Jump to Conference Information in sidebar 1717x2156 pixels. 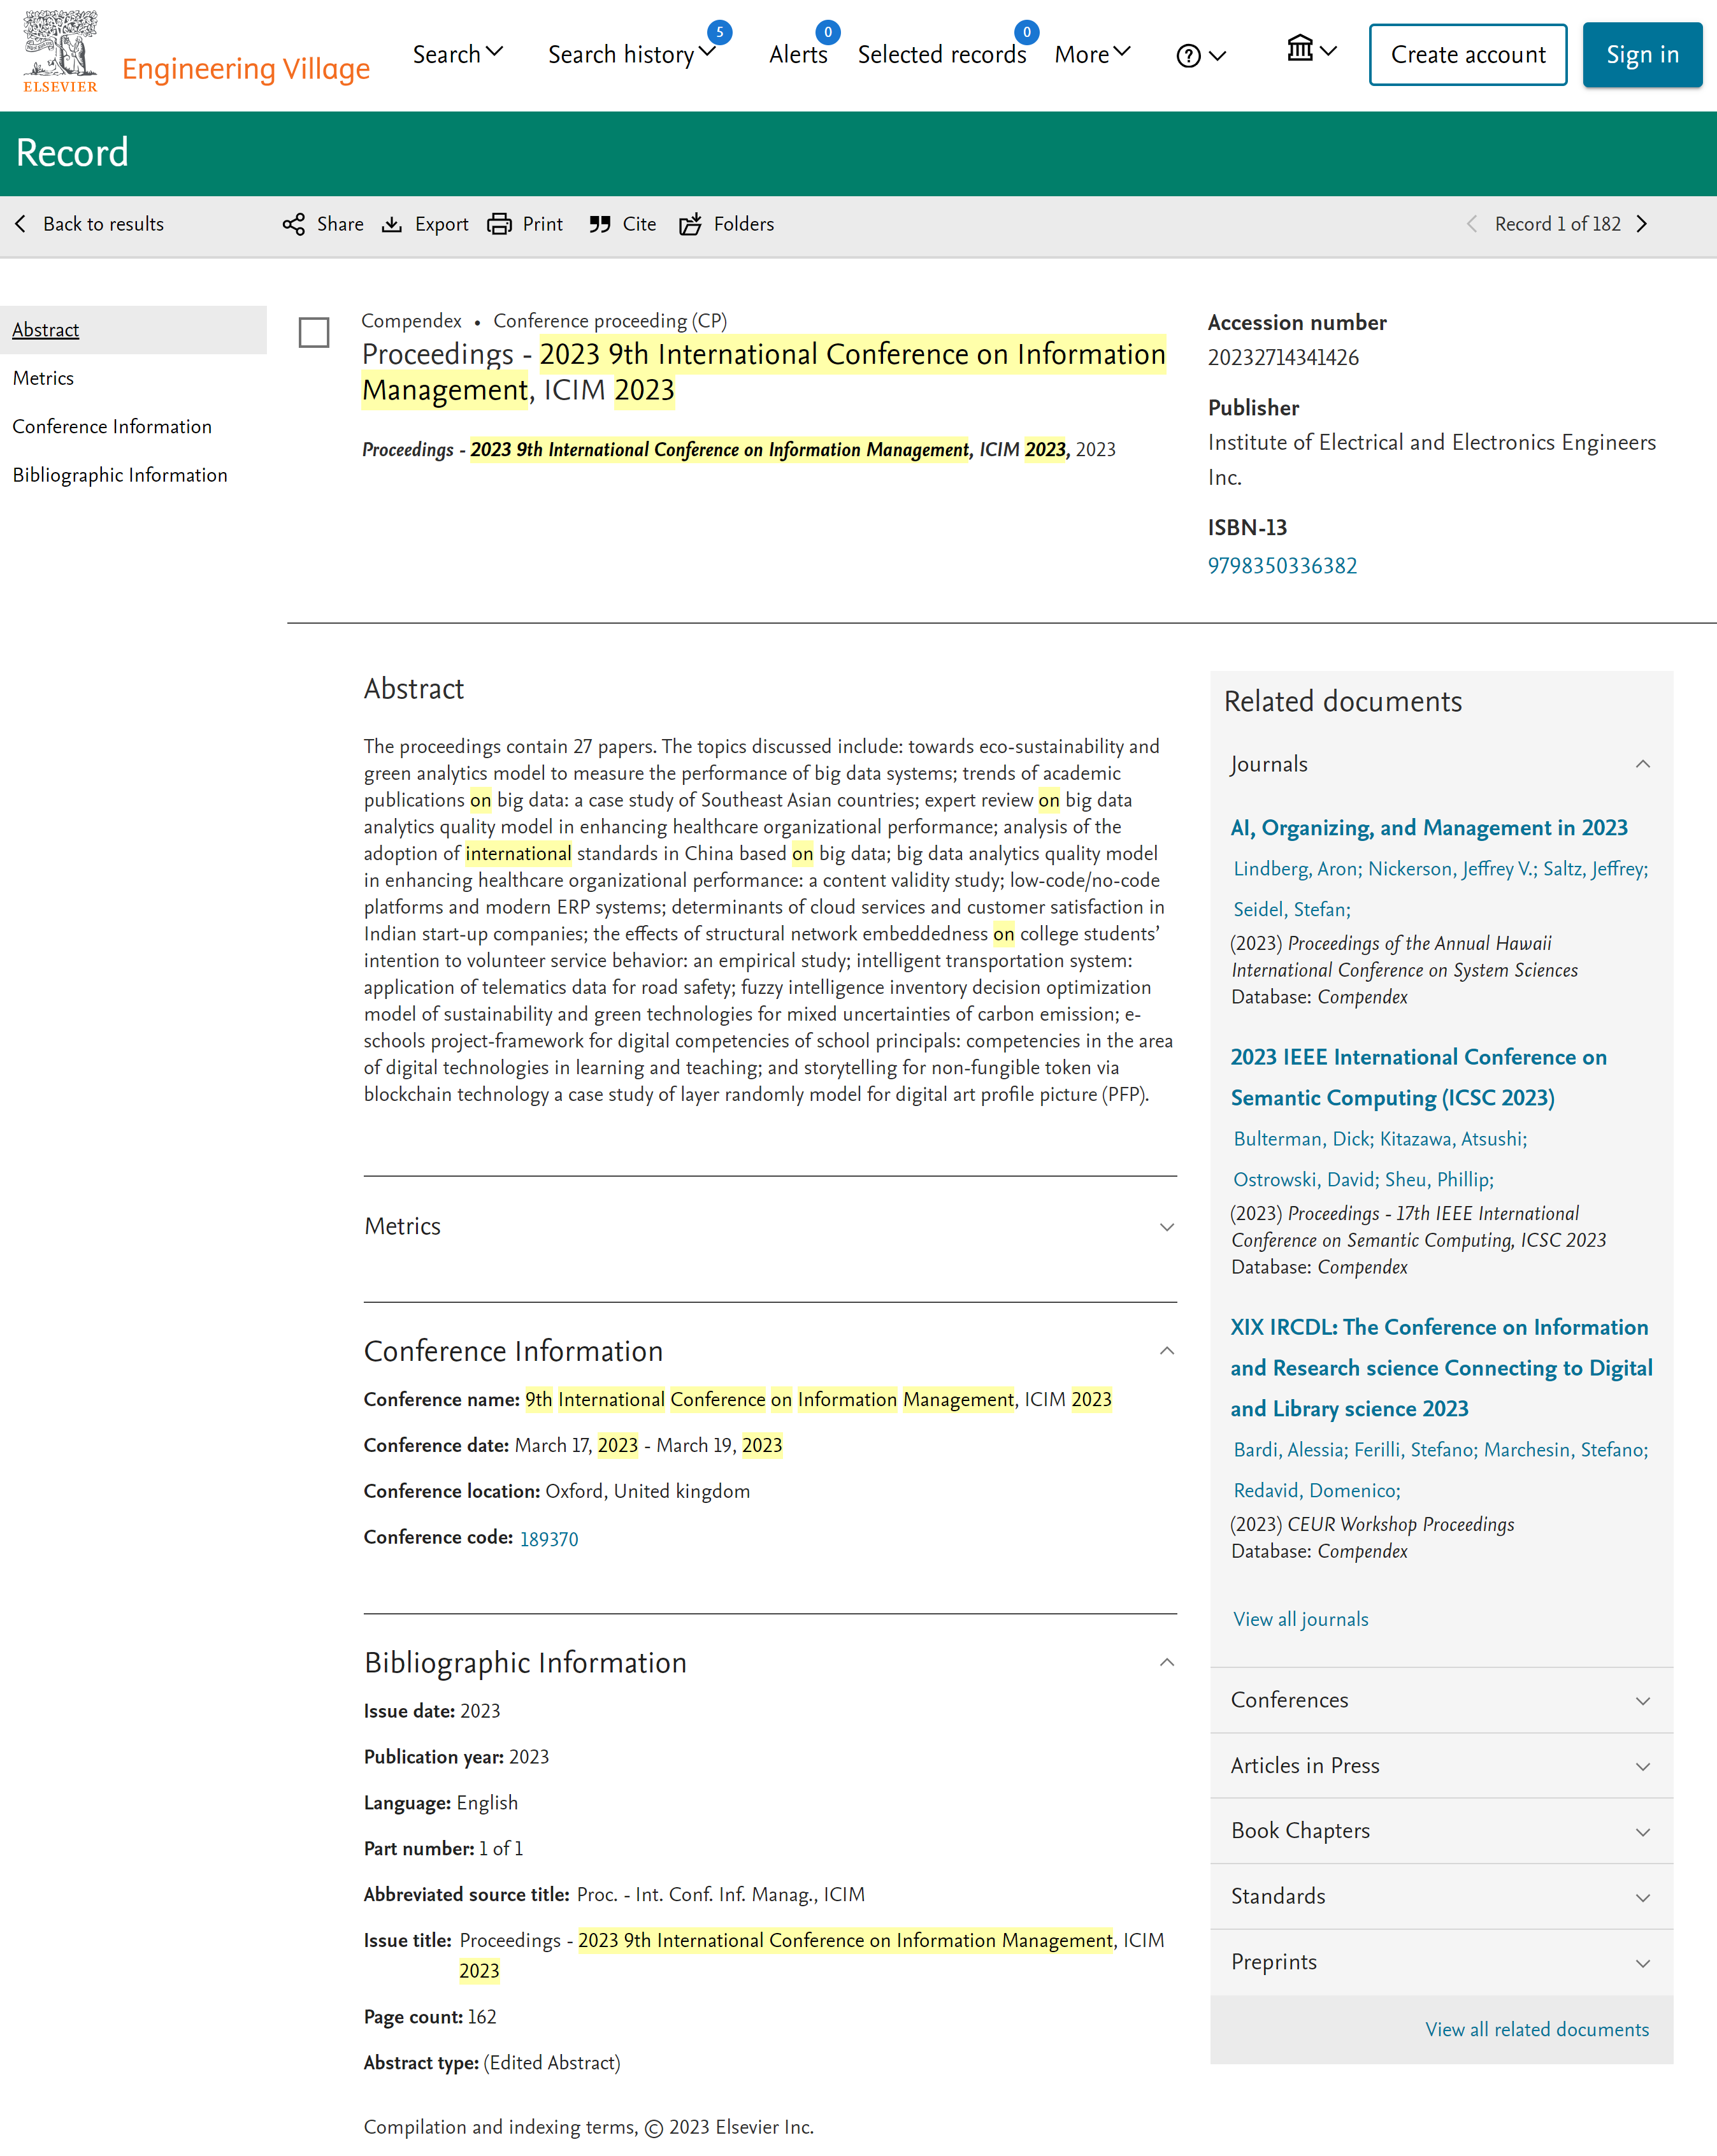[x=112, y=427]
